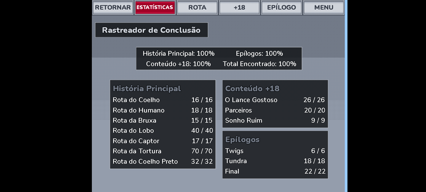Viewport: 426px width, 192px height.
Task: Click the Rastreador de Conclusão heading
Action: click(151, 30)
